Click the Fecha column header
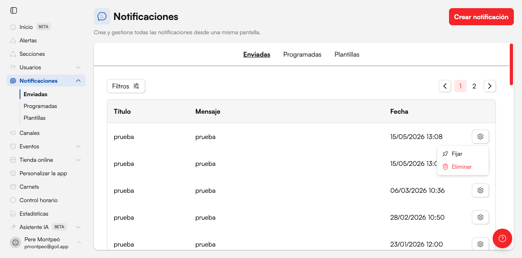522x258 pixels. 399,111
